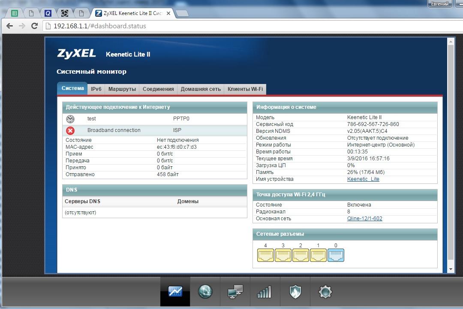Open the System Monitor icon in bottom bar
Image resolution: width=463 pixels, height=309 pixels.
click(x=175, y=291)
